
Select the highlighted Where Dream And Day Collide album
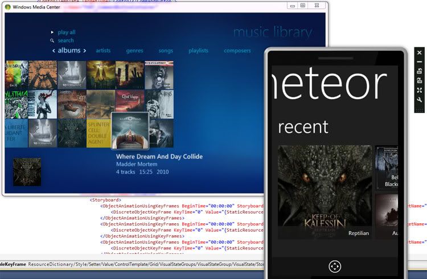(x=130, y=131)
